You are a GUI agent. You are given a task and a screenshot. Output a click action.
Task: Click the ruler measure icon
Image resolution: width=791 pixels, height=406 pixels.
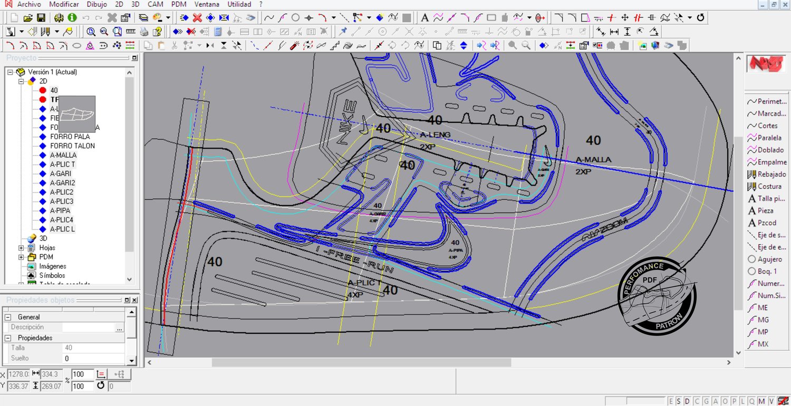pos(130,32)
